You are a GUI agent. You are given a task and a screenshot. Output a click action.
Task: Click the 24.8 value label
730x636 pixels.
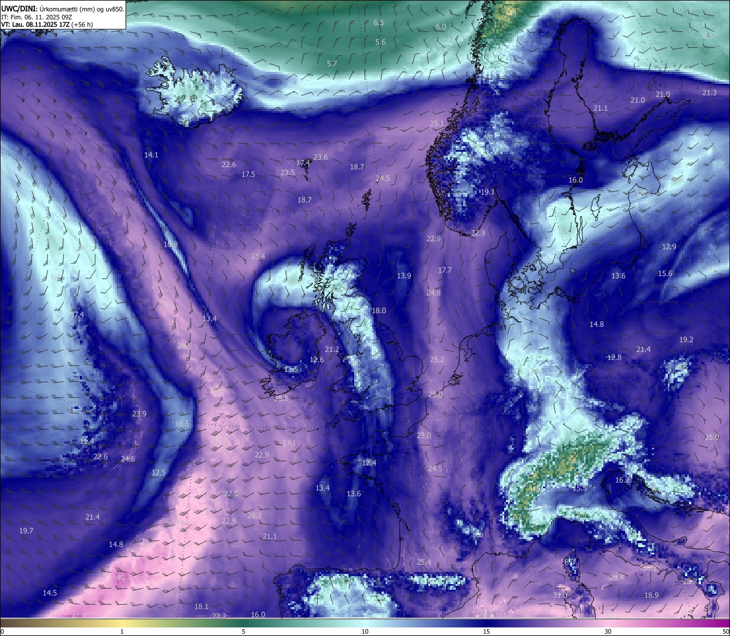click(433, 293)
